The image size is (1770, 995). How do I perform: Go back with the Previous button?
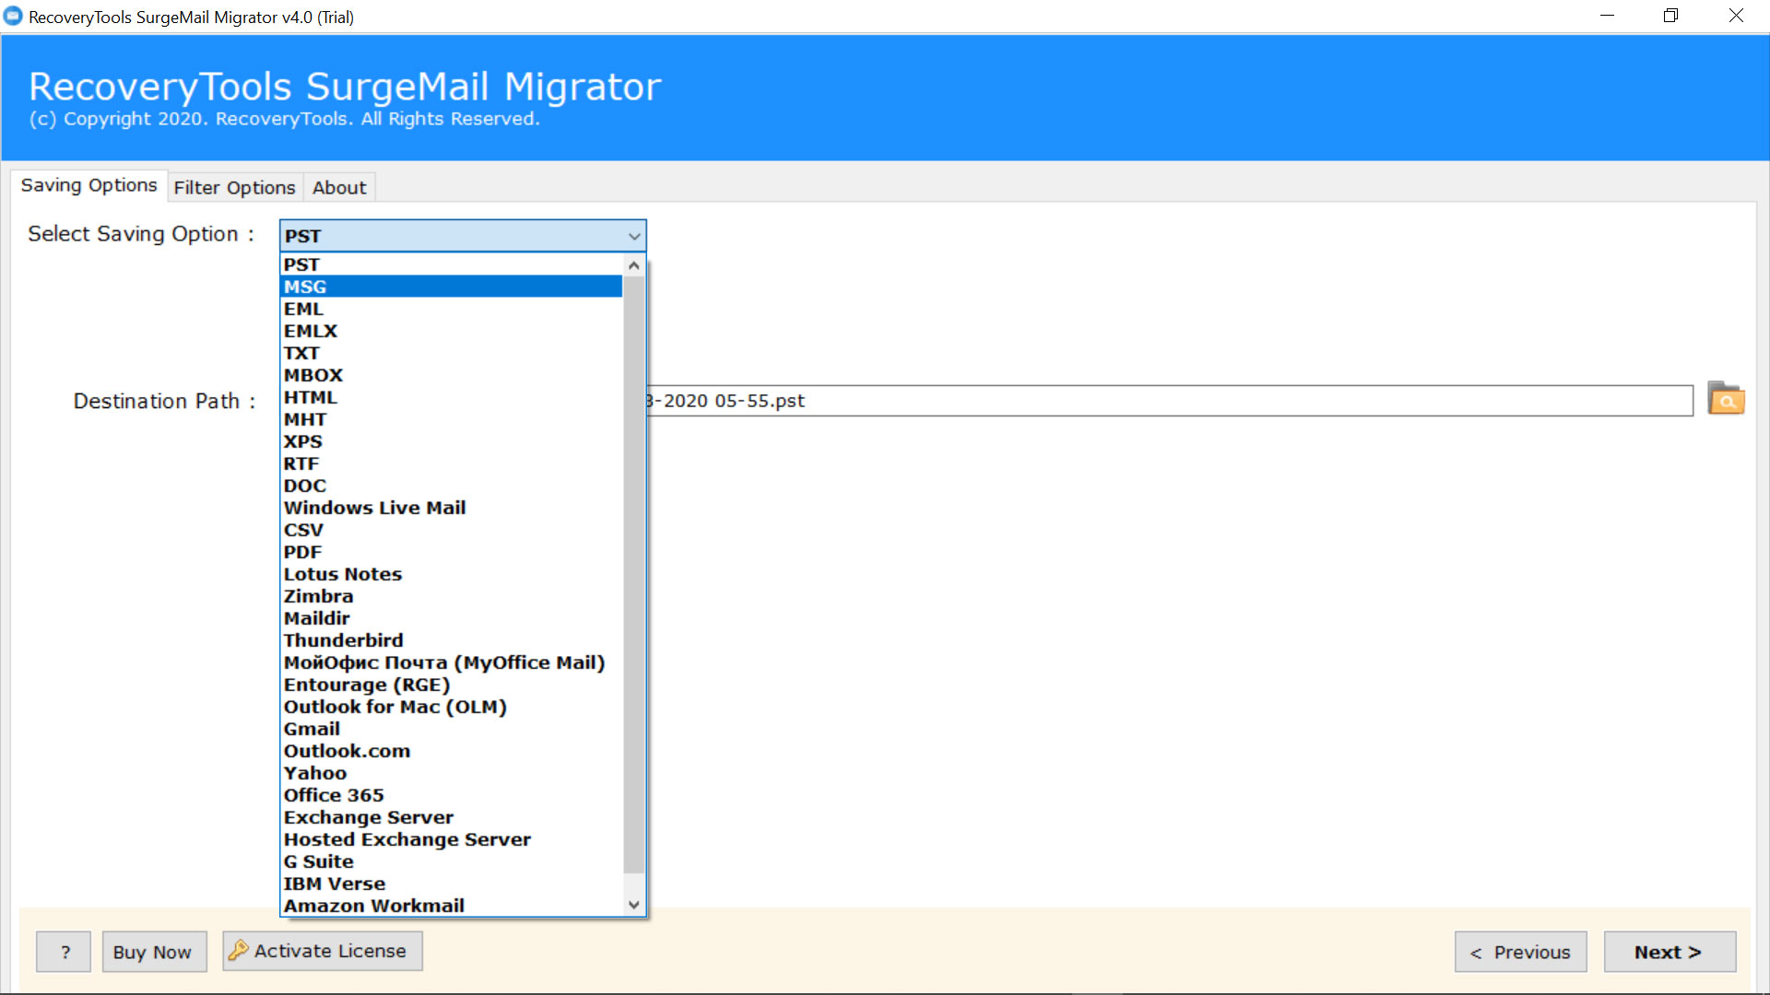pos(1521,952)
